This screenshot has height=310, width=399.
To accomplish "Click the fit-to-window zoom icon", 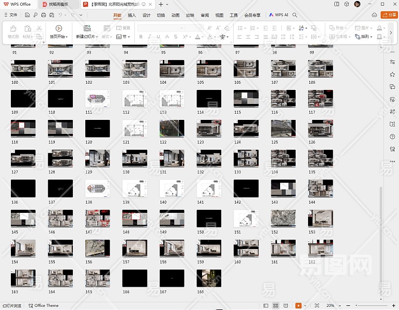I will pyautogui.click(x=317, y=306).
